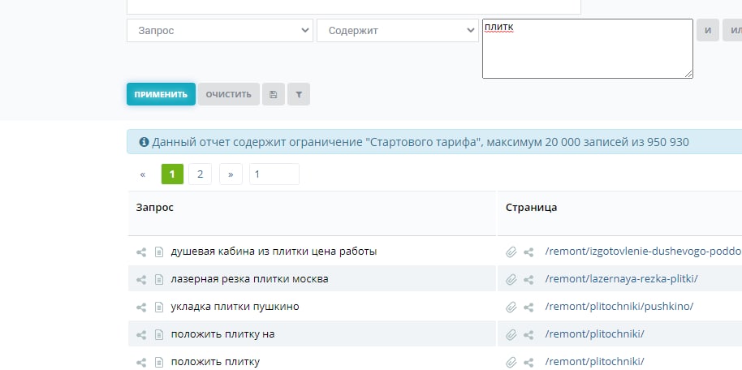Click share icon beside /remont/plitochniki/pushkino/
The width and height of the screenshot is (742, 370).
point(528,307)
